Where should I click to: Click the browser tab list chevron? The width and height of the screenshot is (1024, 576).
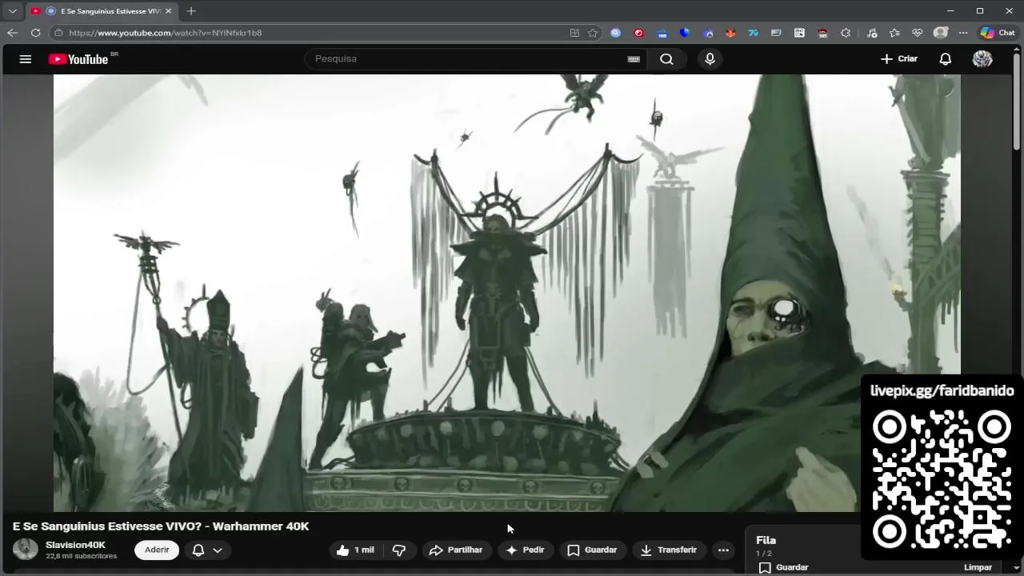point(12,11)
